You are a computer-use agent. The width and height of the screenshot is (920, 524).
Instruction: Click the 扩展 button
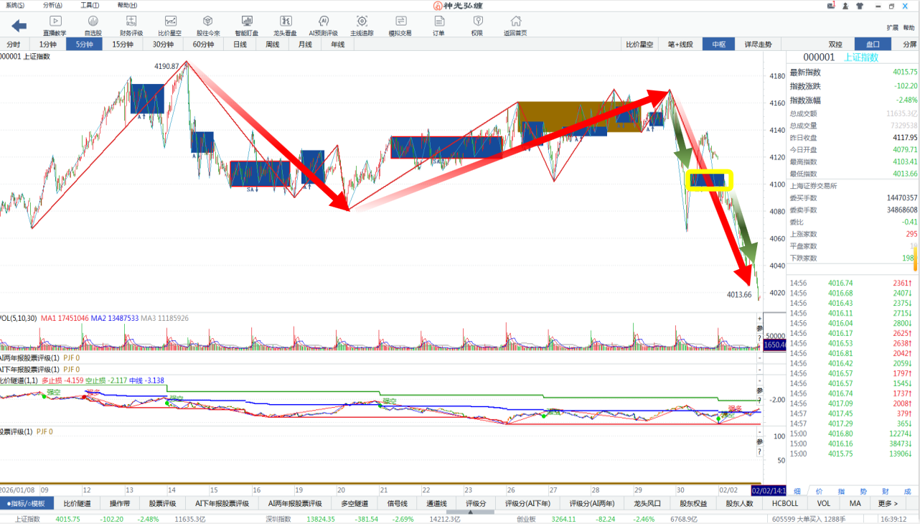pos(892,28)
